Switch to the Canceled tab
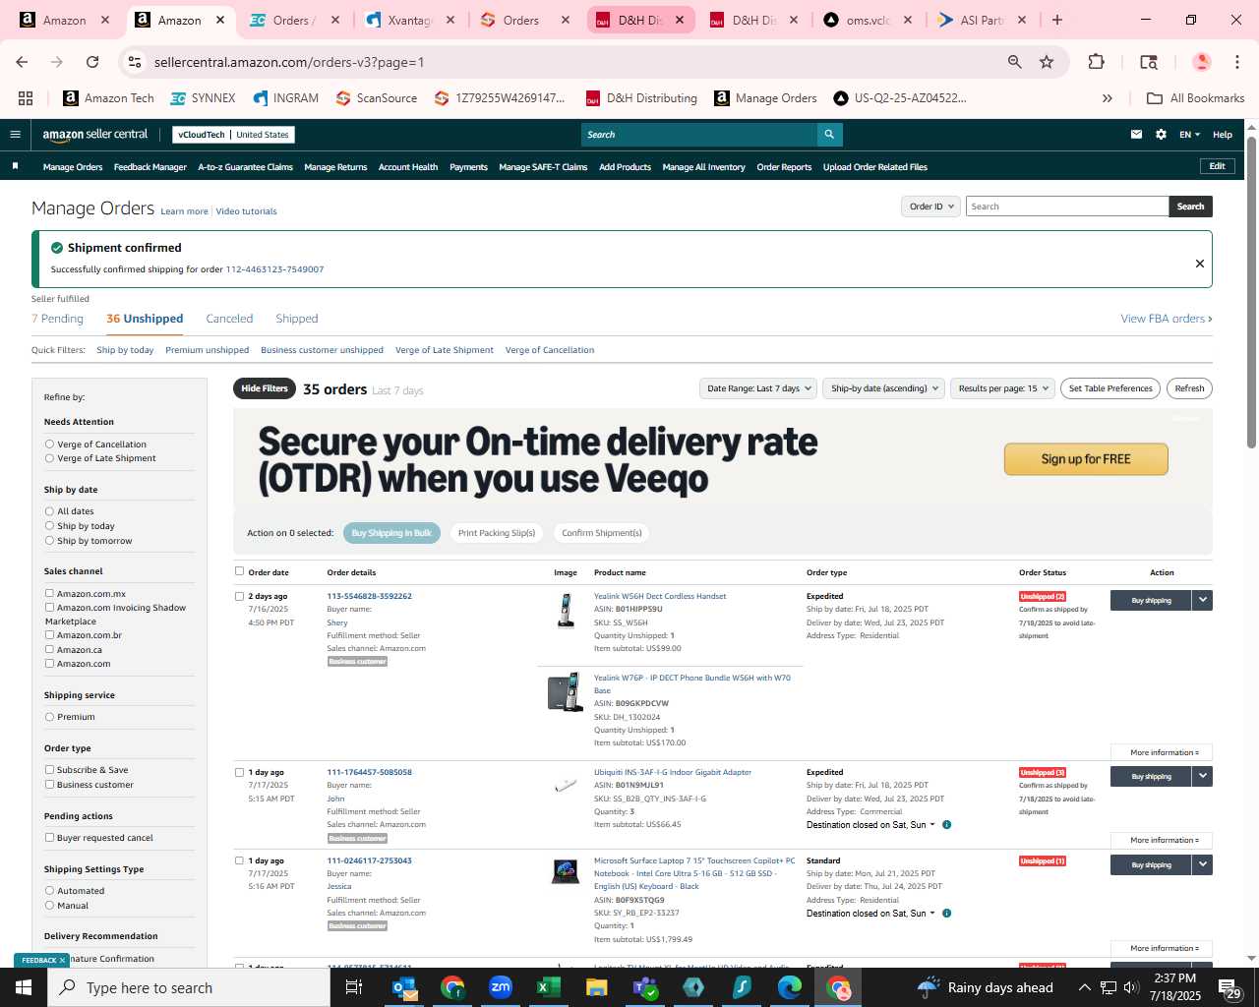The height and width of the screenshot is (1007, 1259). [x=229, y=319]
